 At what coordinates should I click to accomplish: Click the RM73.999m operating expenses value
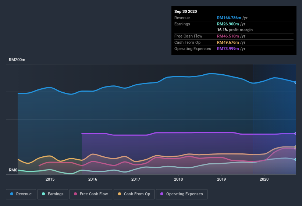(x=228, y=49)
